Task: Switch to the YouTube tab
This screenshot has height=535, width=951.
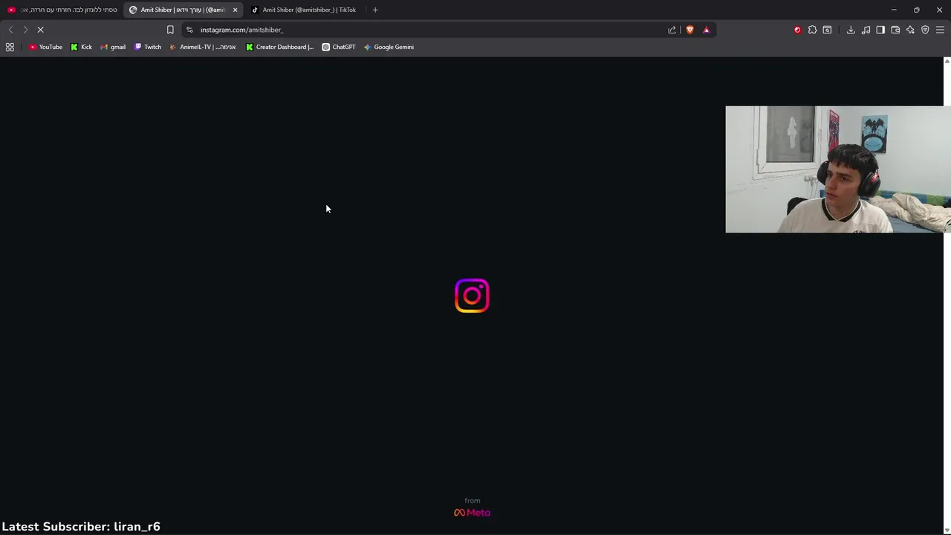Action: point(62,10)
